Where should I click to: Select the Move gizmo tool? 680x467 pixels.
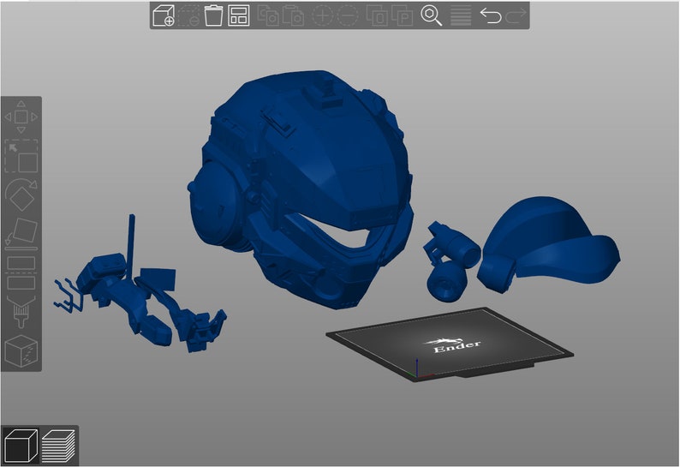coord(21,117)
